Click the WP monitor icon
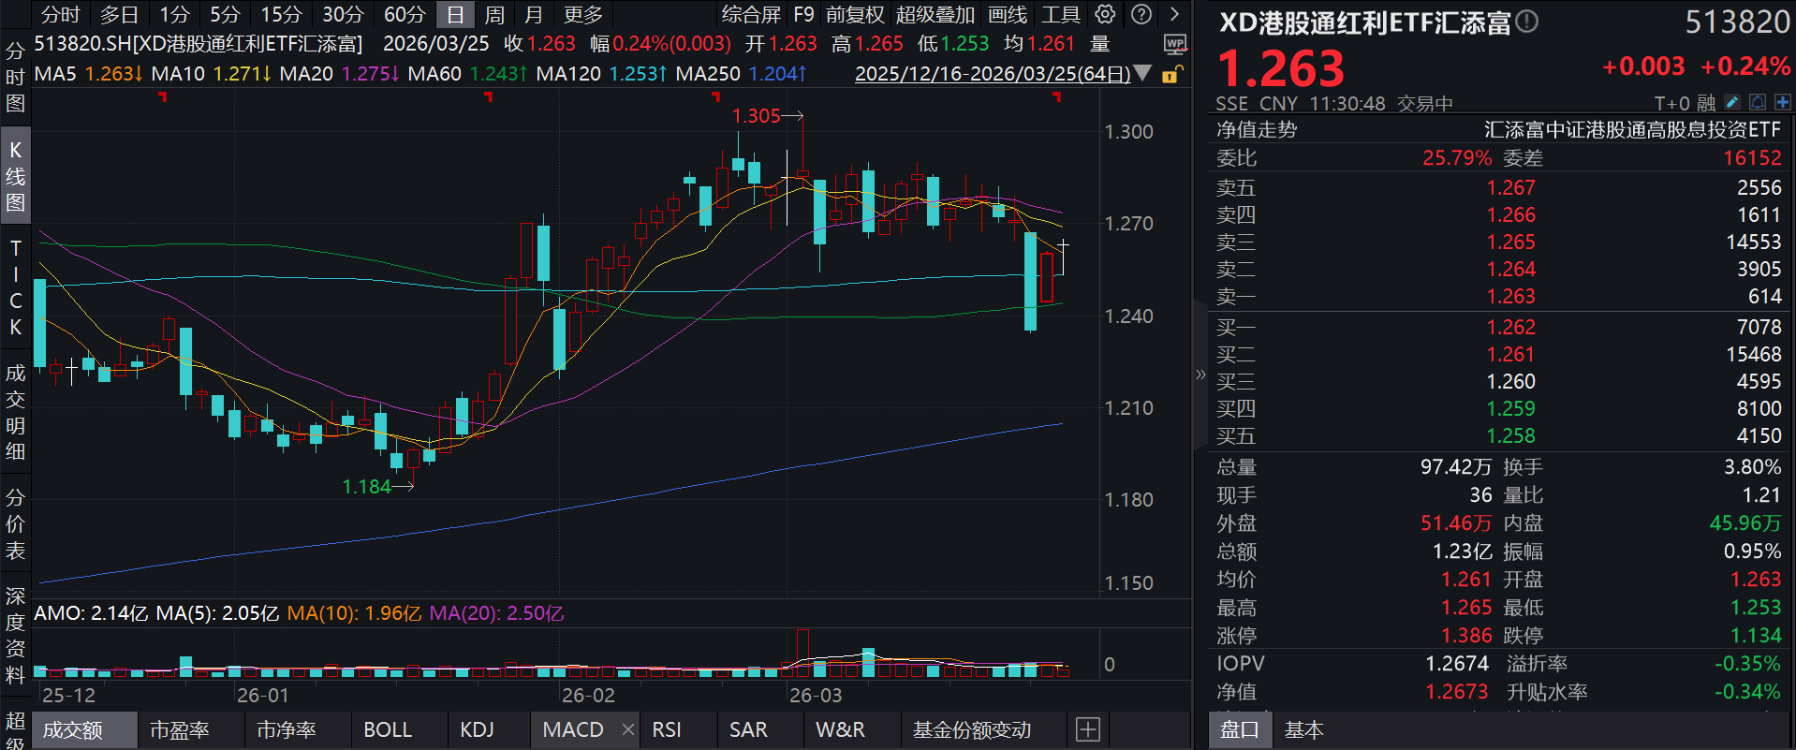Image resolution: width=1796 pixels, height=750 pixels. [1175, 44]
